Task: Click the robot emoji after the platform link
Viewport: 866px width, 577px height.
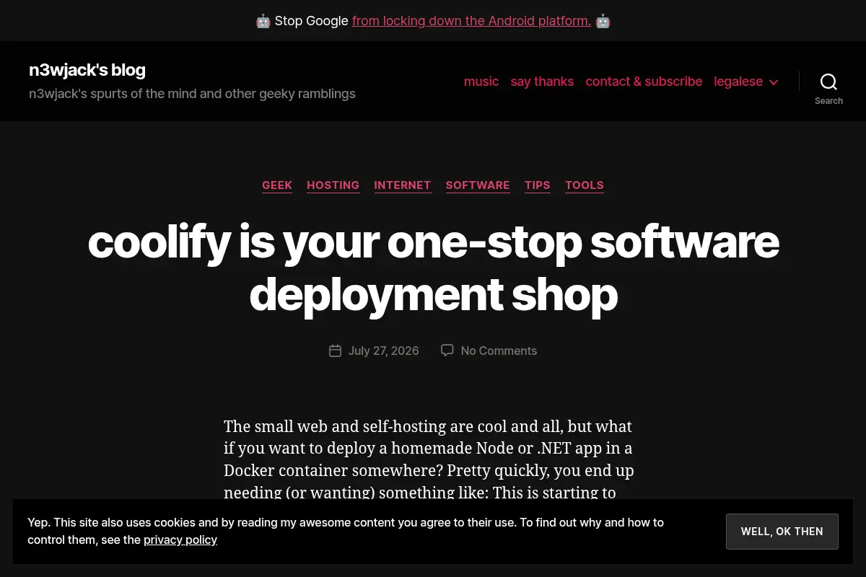Action: coord(603,21)
